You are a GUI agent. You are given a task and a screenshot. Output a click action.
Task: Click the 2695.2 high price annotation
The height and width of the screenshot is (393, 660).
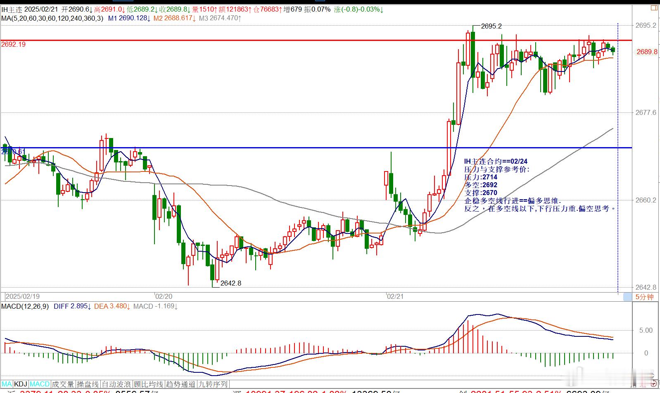point(491,26)
